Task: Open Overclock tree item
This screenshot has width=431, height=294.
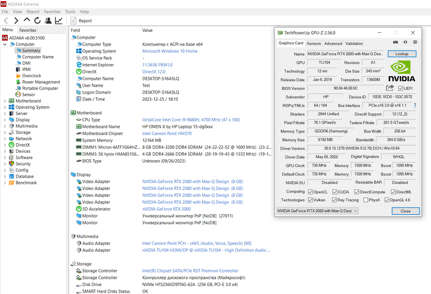Action: [32, 76]
